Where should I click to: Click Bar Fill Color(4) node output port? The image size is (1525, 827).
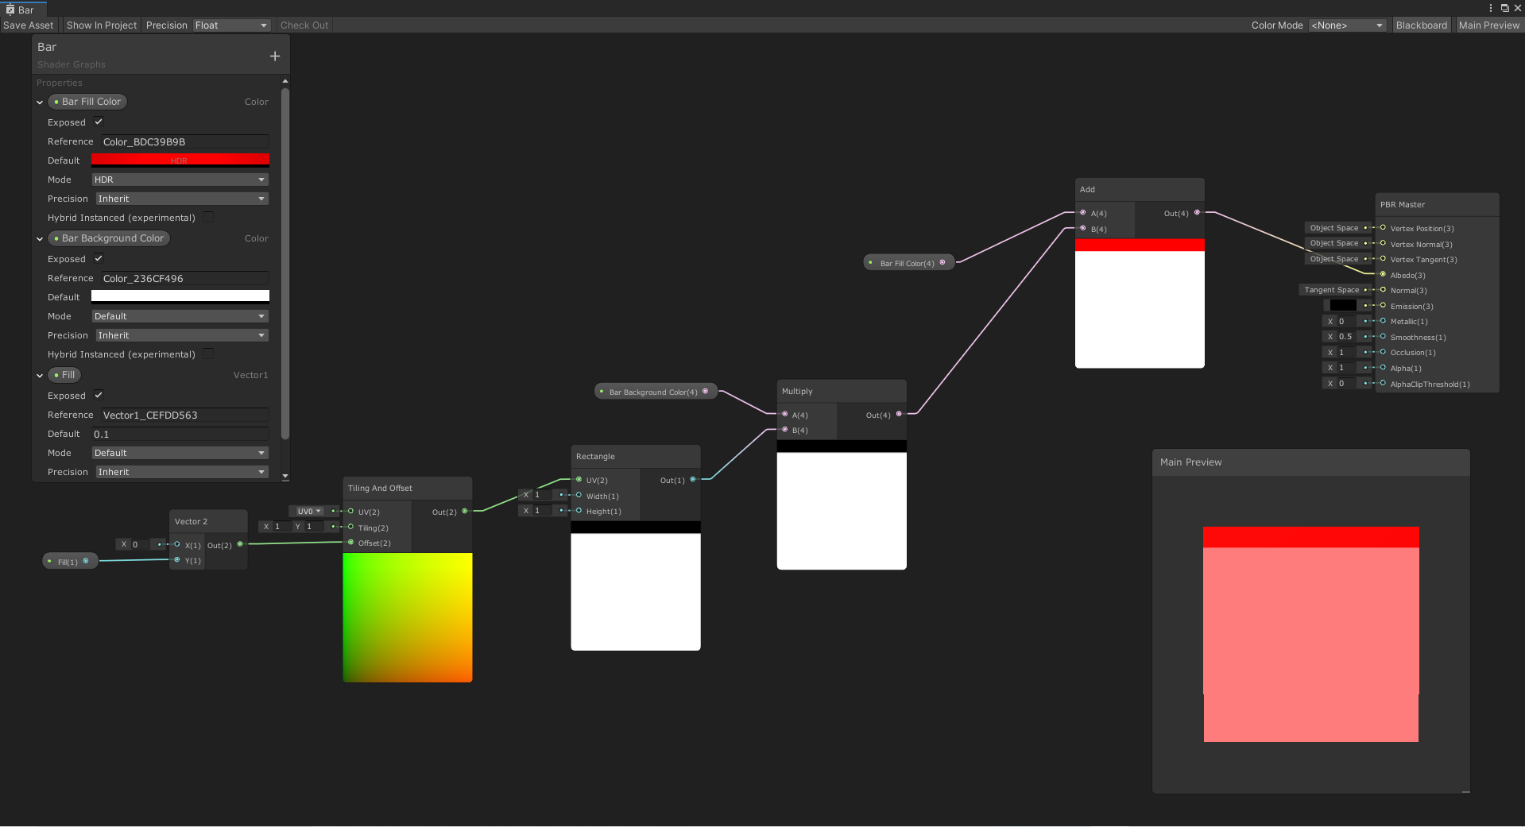pyautogui.click(x=942, y=262)
